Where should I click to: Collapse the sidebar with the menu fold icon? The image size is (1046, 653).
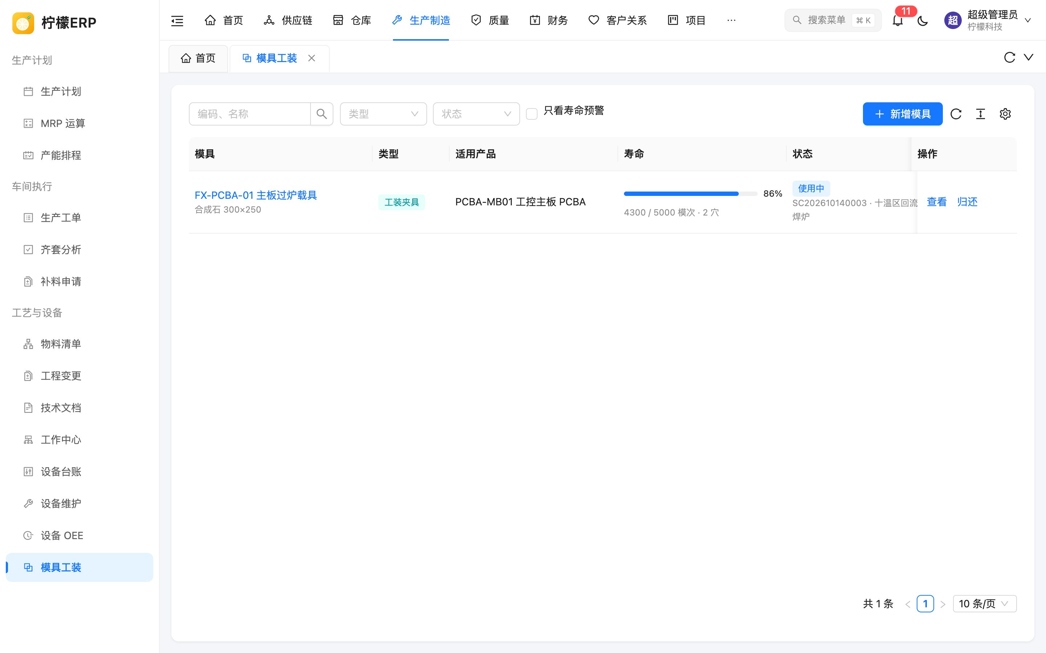click(177, 20)
